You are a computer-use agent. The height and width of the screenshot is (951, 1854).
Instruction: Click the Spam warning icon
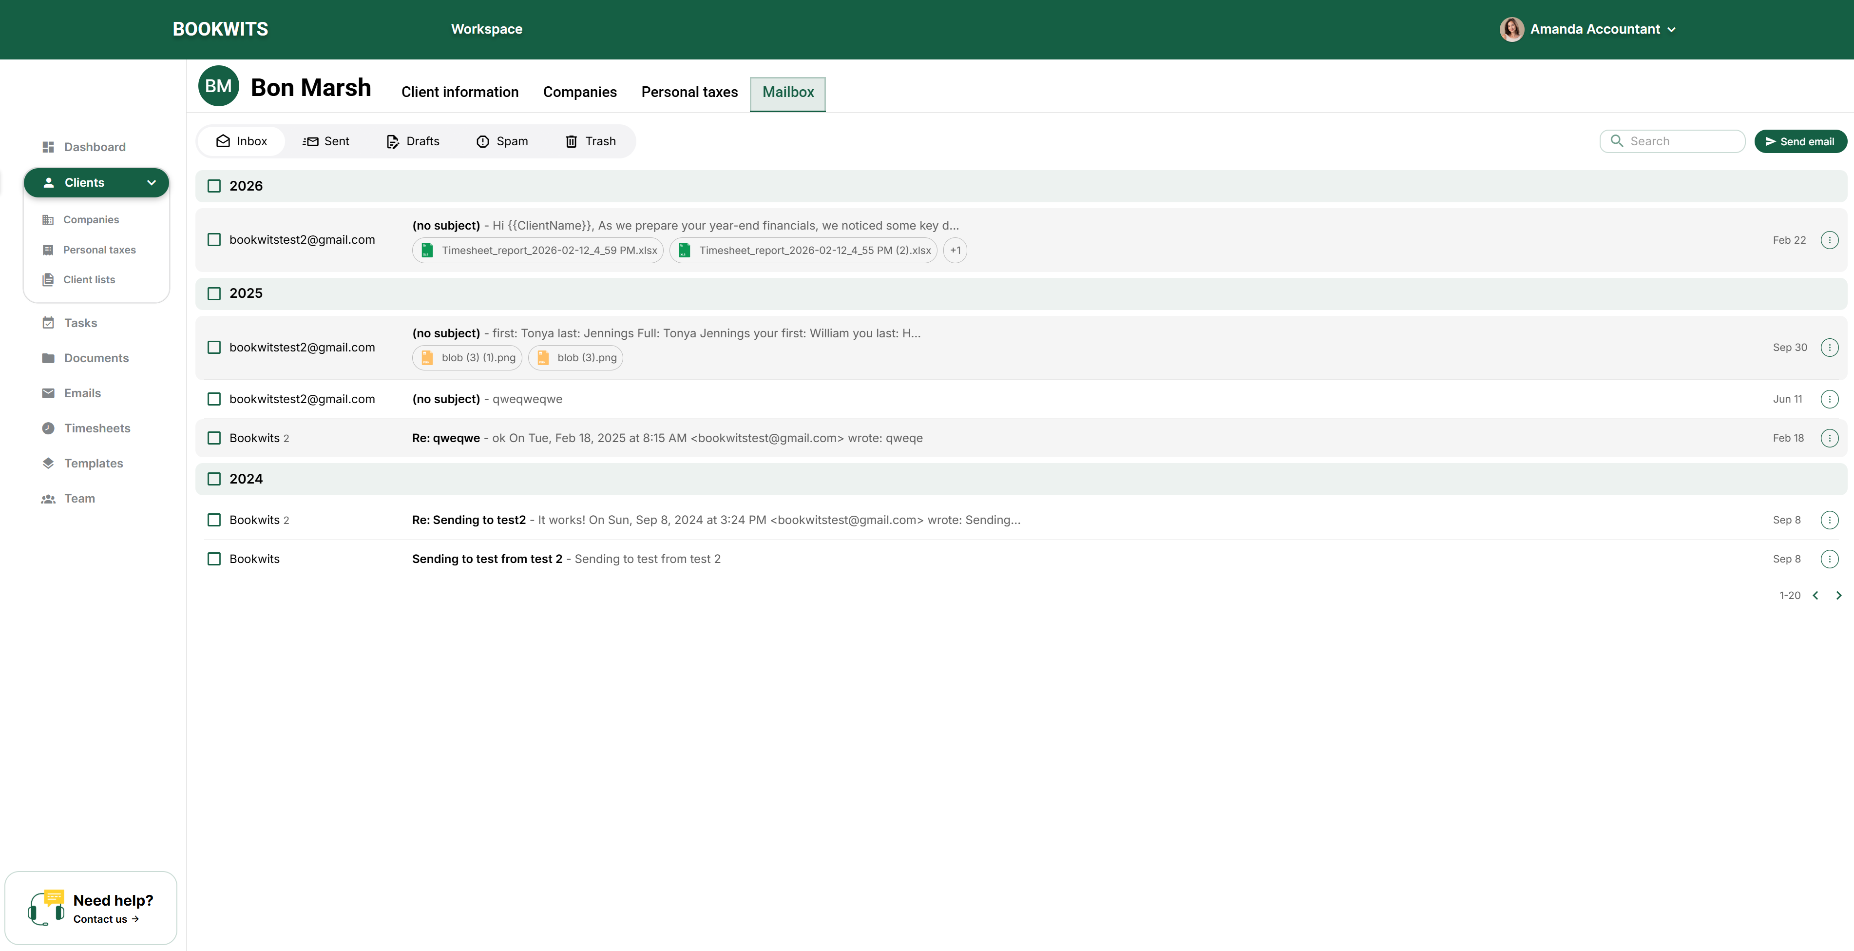click(x=482, y=142)
